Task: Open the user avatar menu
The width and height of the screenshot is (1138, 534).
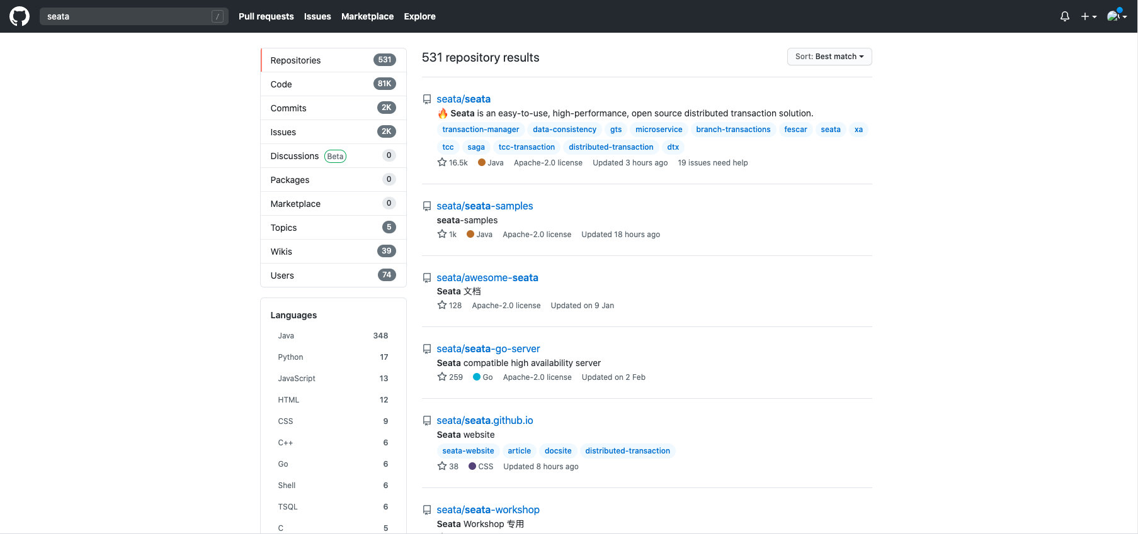Action: tap(1117, 16)
